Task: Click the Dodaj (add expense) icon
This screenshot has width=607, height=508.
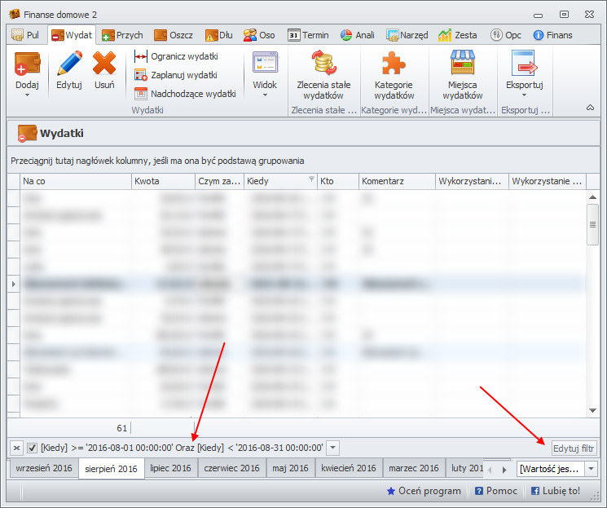Action: click(x=27, y=64)
